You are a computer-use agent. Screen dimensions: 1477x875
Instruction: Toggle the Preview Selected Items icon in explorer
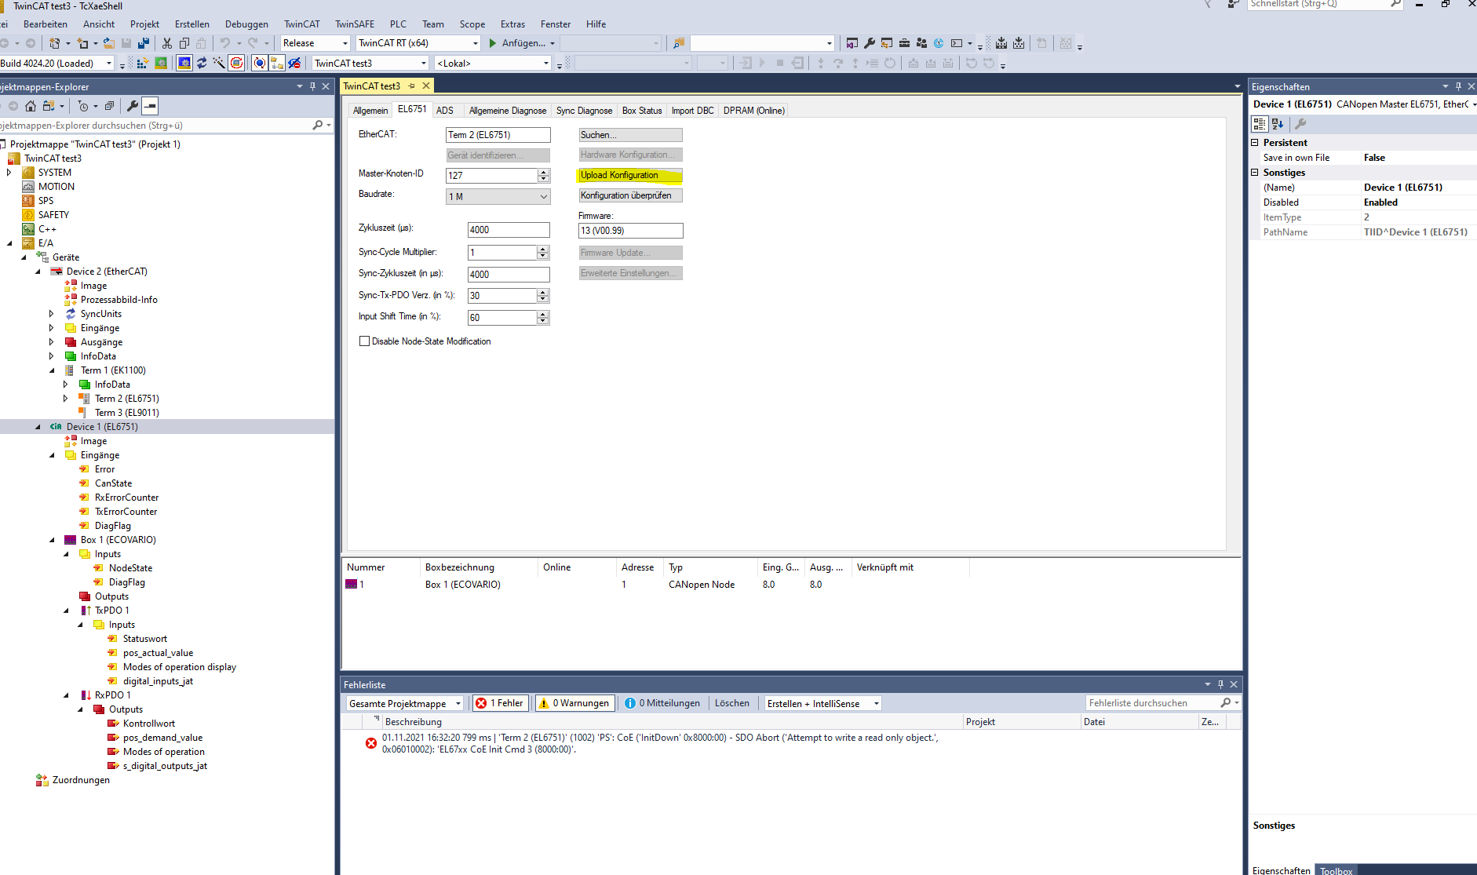(150, 106)
